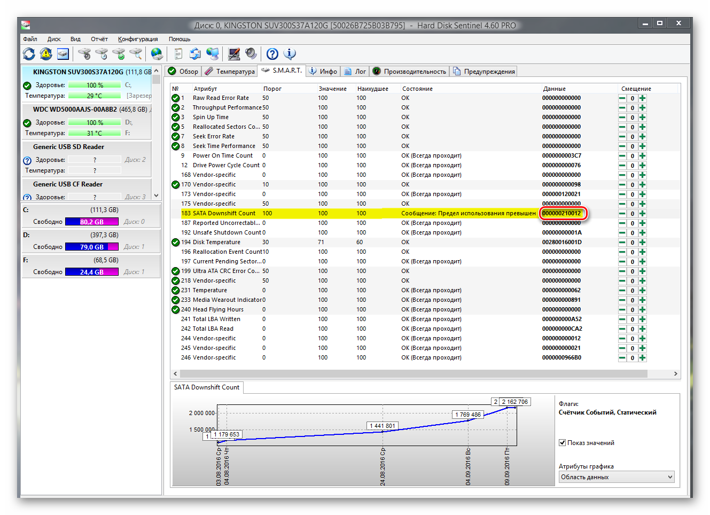Sort table by Атрибут column header

[205, 89]
